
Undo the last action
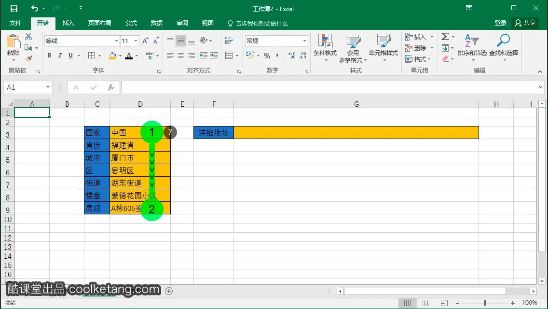pyautogui.click(x=35, y=8)
